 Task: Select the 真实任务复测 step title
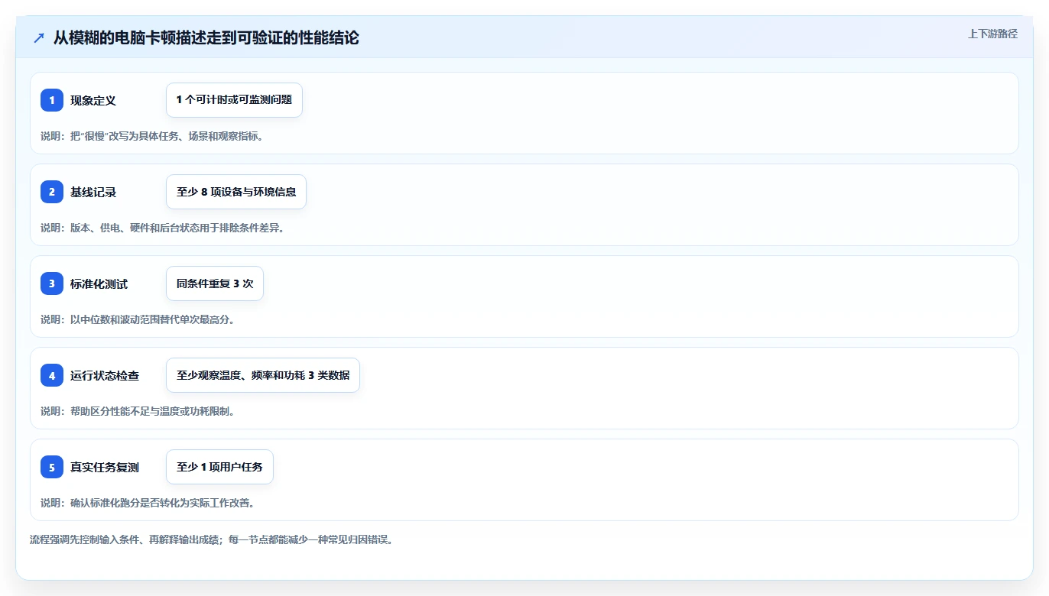point(105,467)
